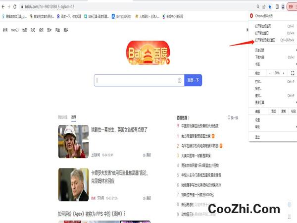297x223 pixels.
Task: Open the 百度一下 bookmark in bookmarks bar
Action: (69, 16)
